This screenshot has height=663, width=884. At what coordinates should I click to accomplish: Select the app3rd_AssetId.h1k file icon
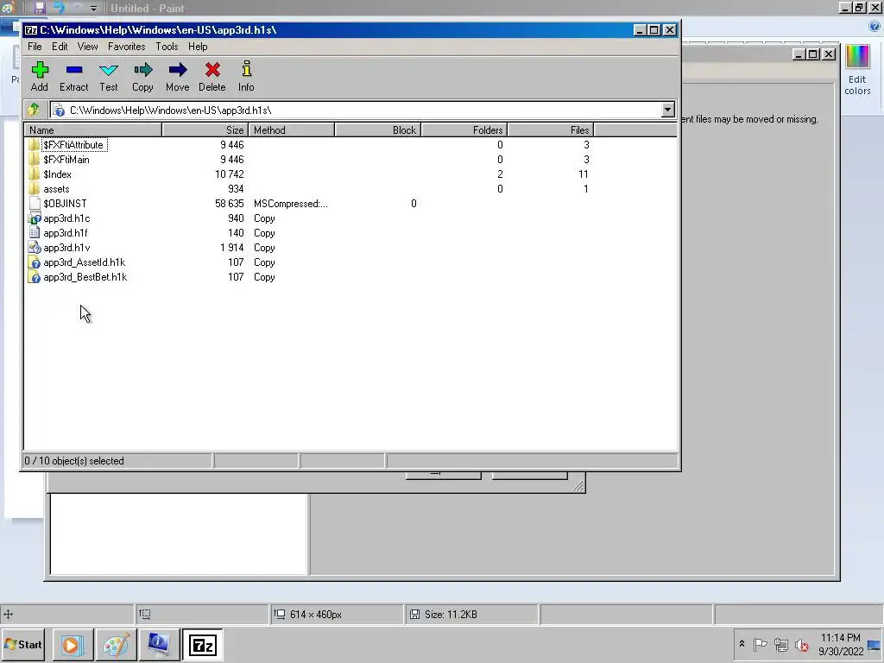[x=35, y=262]
